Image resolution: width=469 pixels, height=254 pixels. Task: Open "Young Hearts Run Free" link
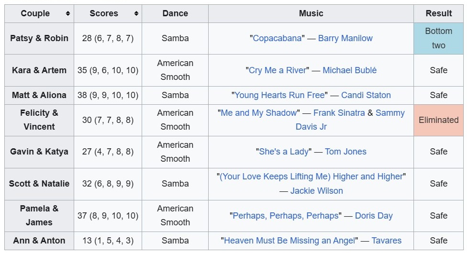click(279, 95)
